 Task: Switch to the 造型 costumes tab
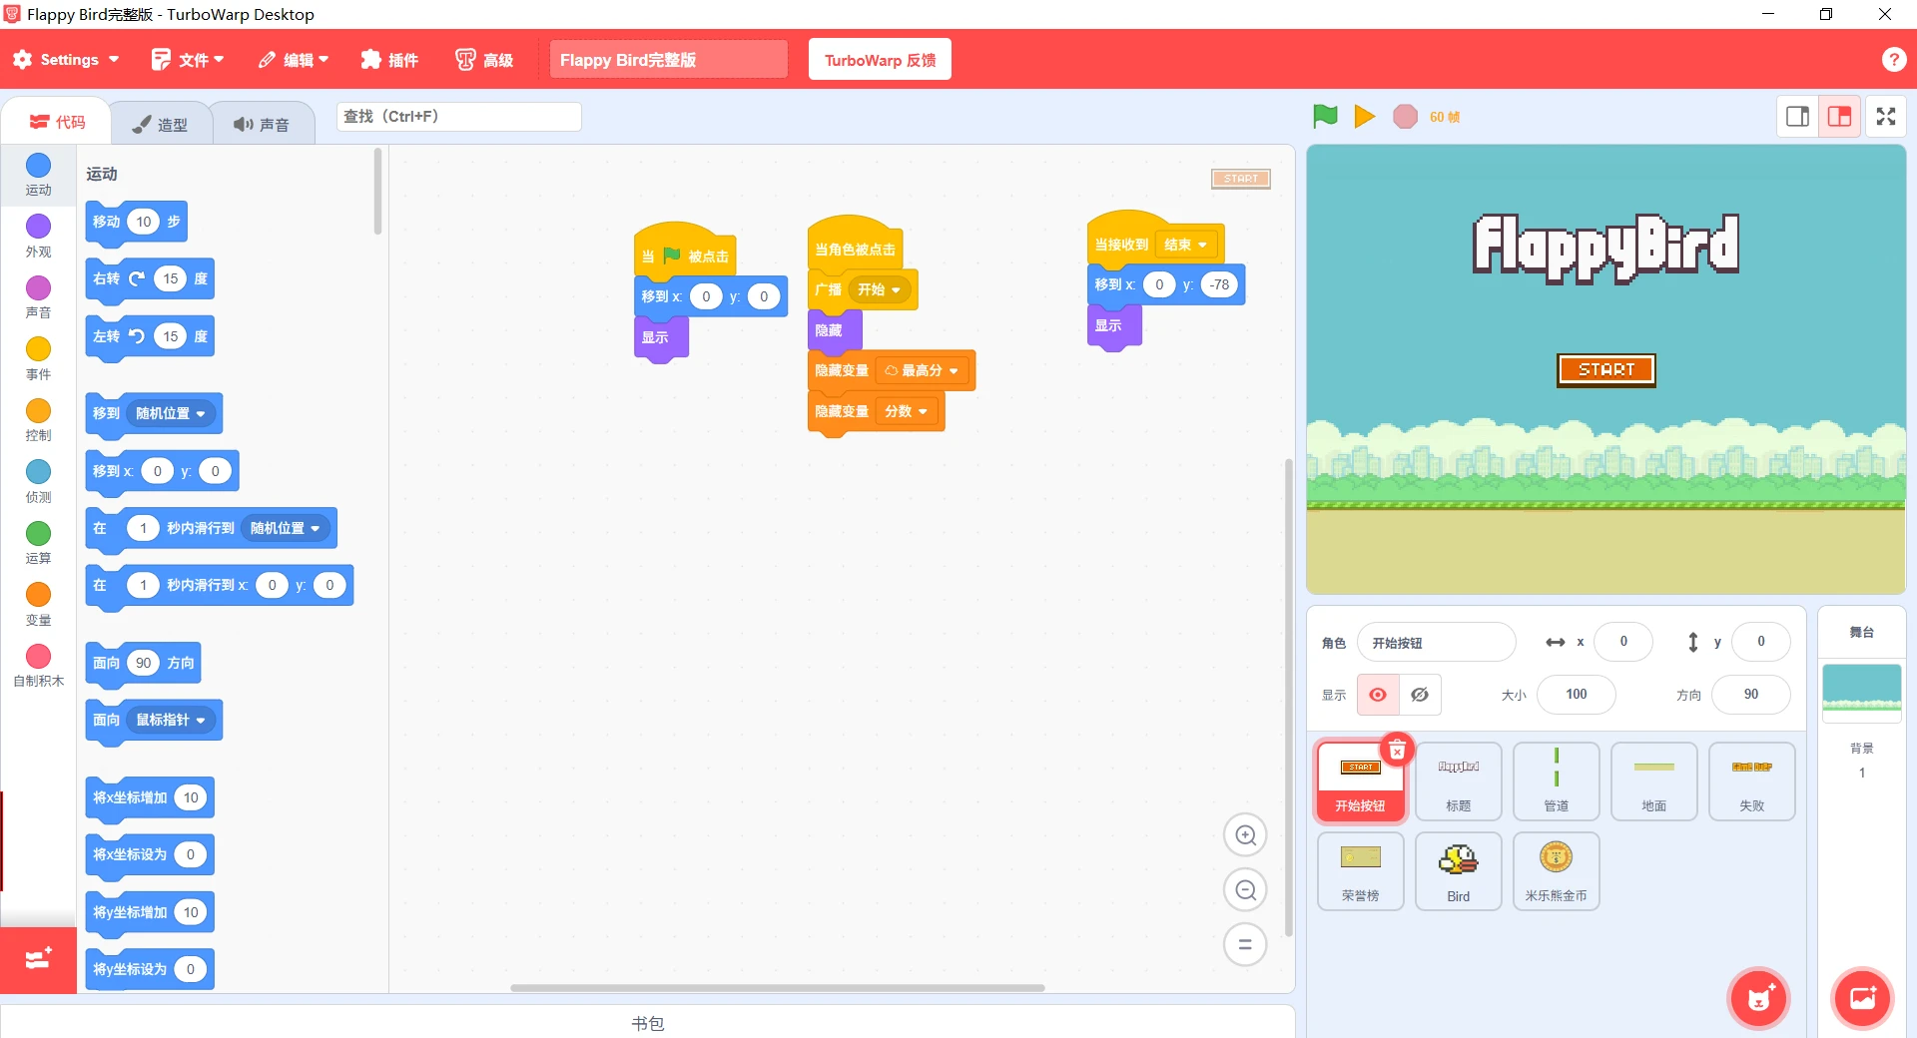click(x=162, y=124)
